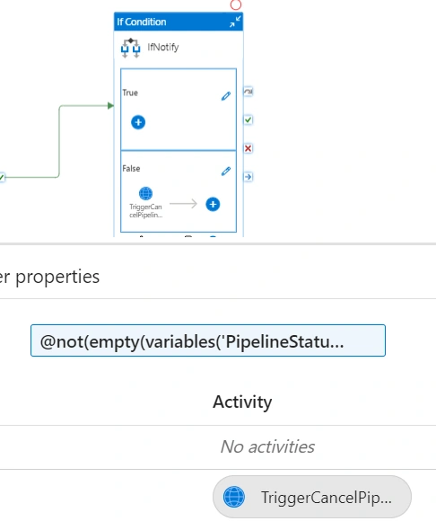
Task: Click the @not(empty(variables expression field
Action: [208, 340]
